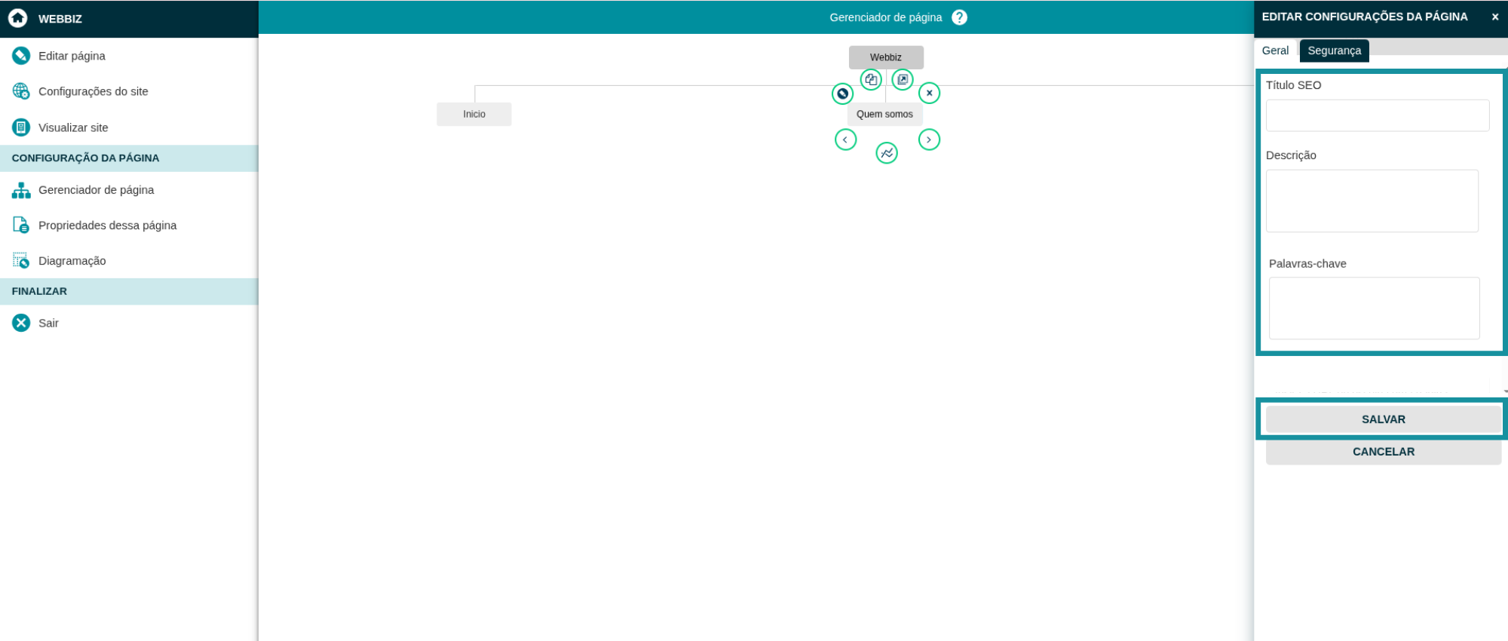Viewport: 1508px width, 641px height.
Task: Click the Título SEO input field
Action: [1377, 115]
